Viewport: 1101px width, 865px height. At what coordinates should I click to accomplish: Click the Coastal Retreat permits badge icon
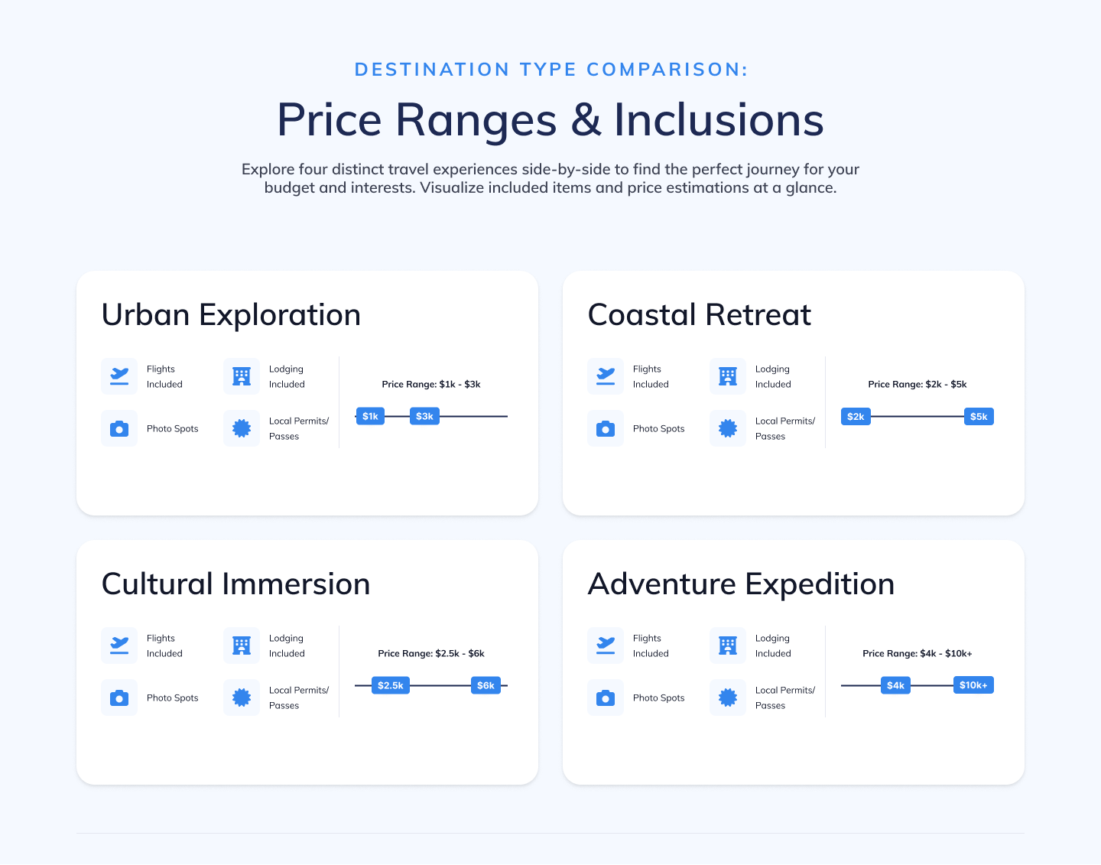[728, 428]
